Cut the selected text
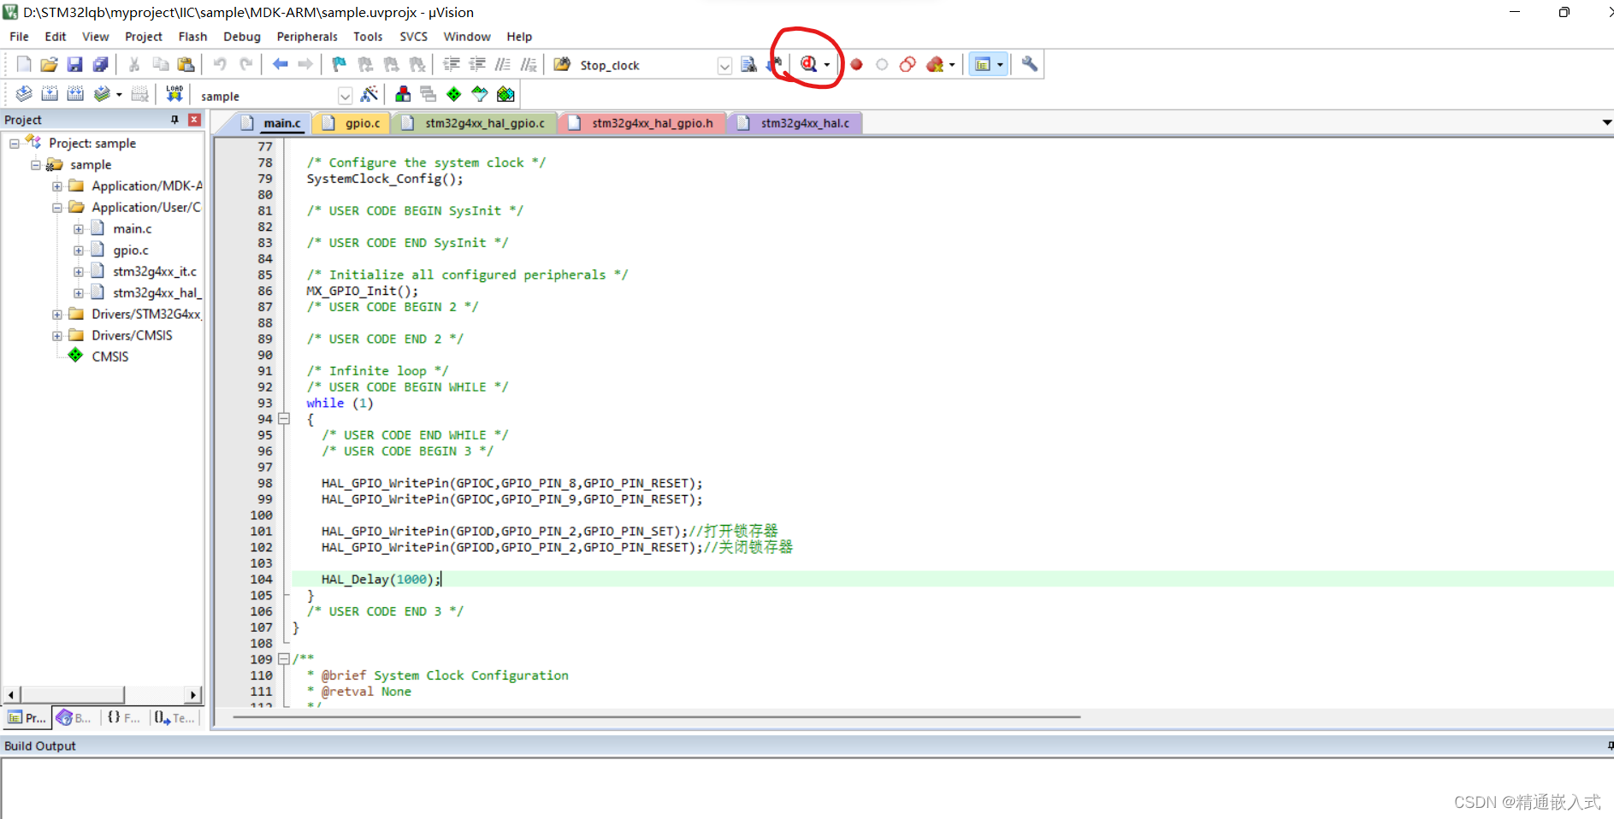This screenshot has height=819, width=1614. click(x=134, y=64)
